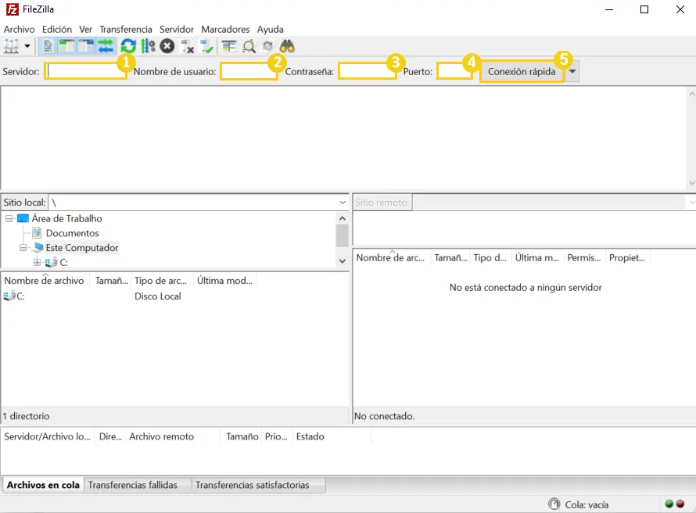
Task: Click the remote Última m... column header
Action: [537, 258]
